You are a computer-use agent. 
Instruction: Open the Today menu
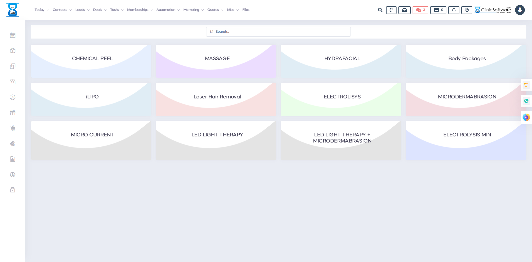pyautogui.click(x=42, y=10)
